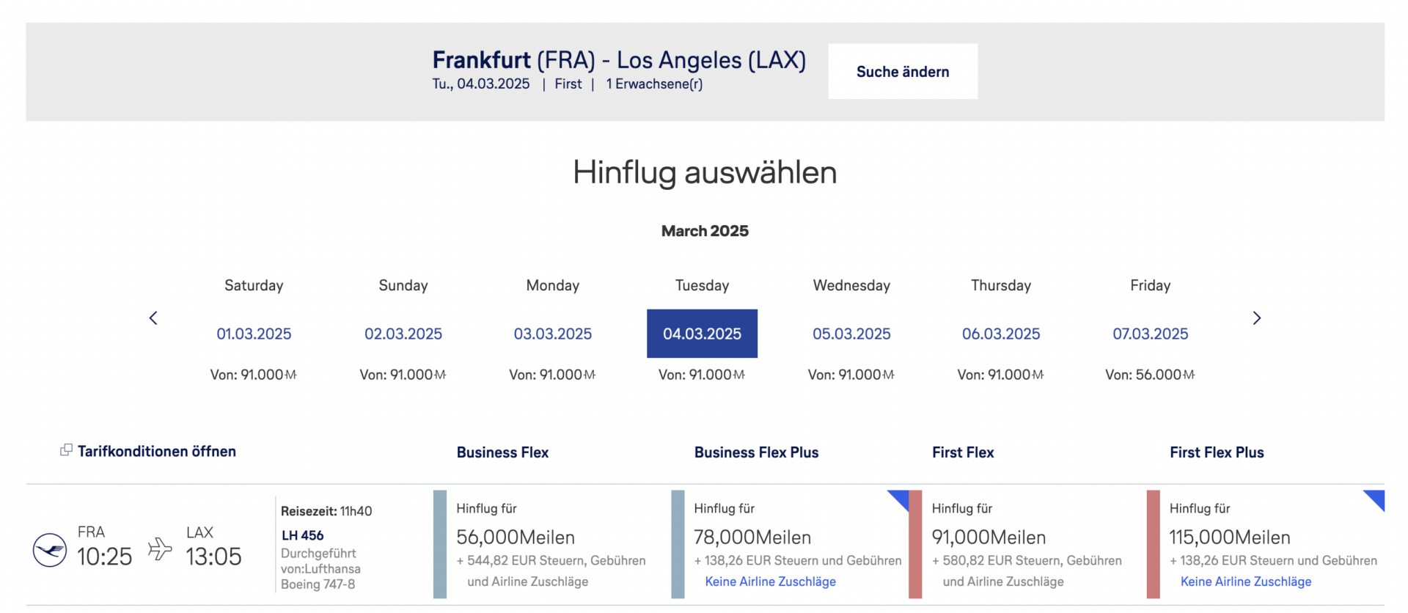This screenshot has width=1408, height=613.
Task: Select highlighted Tuesday 04.03.2025 date
Action: click(x=702, y=334)
